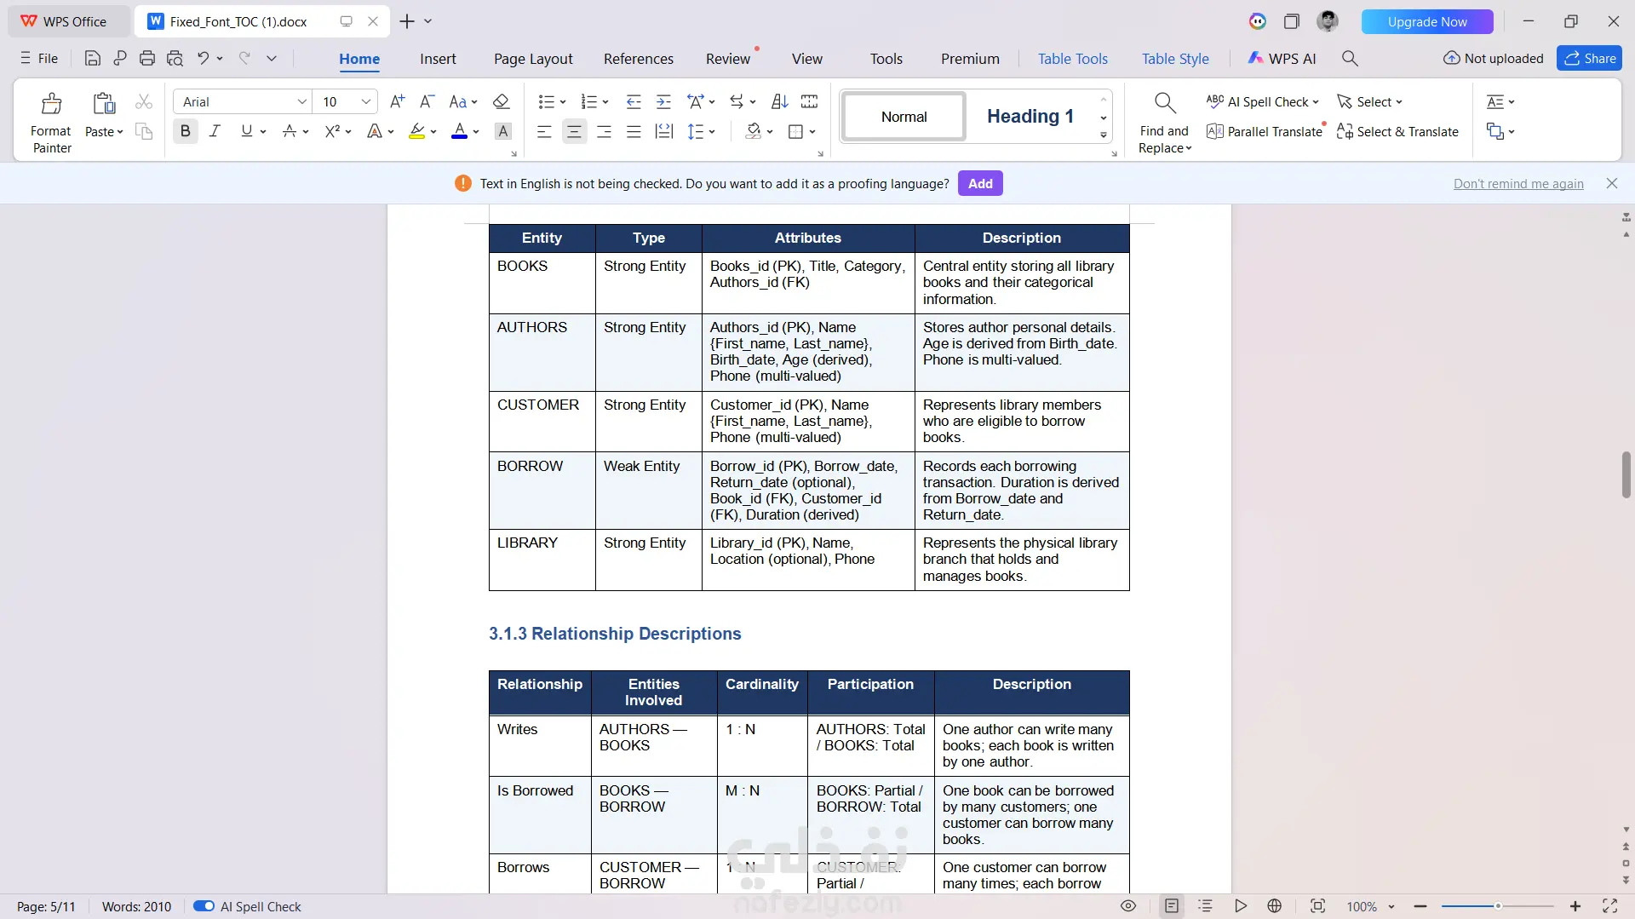Click the Format Painter tool

point(51,122)
